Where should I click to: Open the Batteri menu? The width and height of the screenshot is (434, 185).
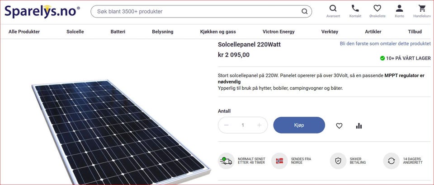118,32
